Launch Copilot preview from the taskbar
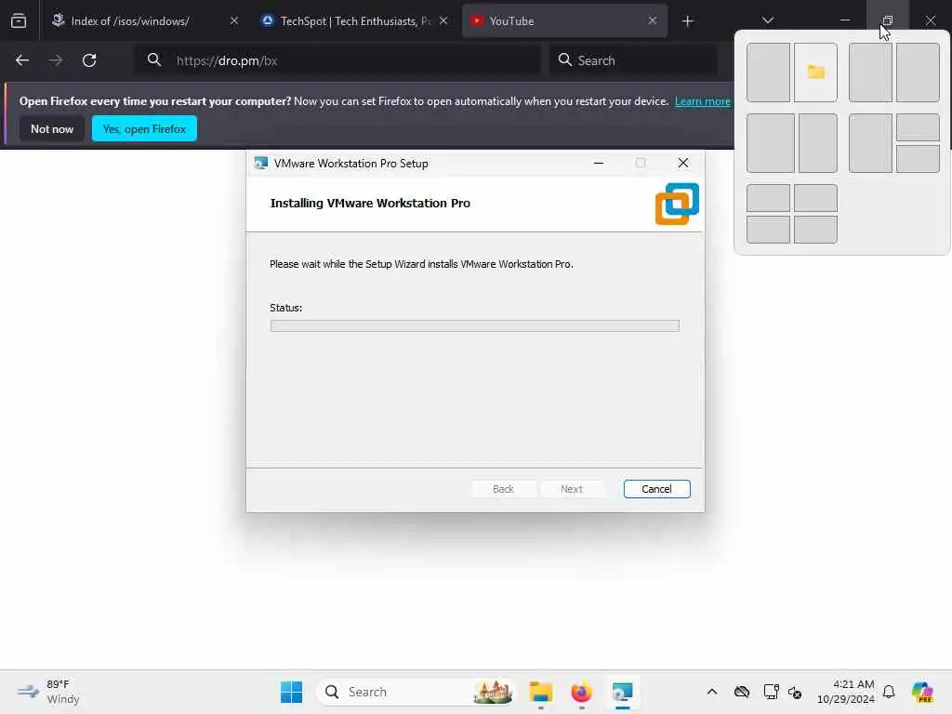Screen dimensions: 952x714 point(922,692)
